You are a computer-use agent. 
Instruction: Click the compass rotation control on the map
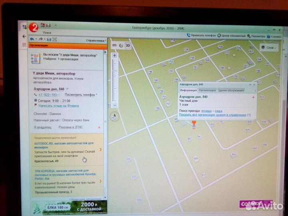pos(115,118)
